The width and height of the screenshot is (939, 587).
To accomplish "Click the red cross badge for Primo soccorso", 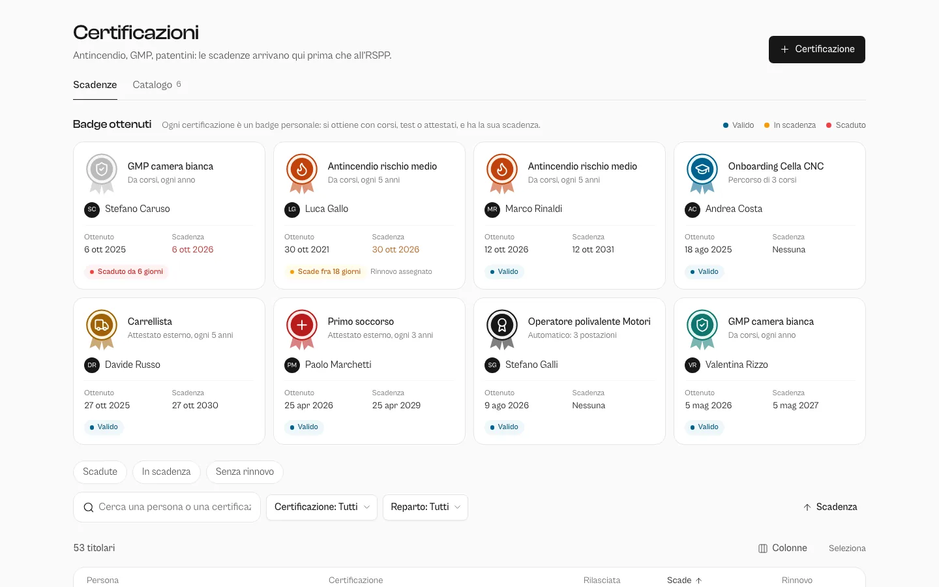I will [302, 329].
